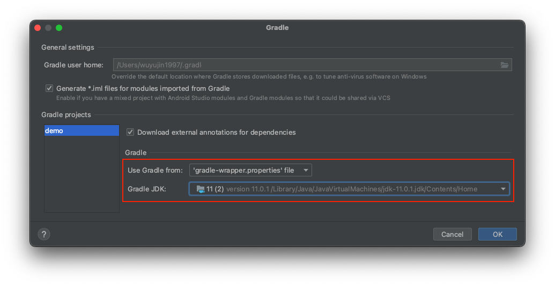
Task: Confirm settings with the OK button
Action: point(497,234)
